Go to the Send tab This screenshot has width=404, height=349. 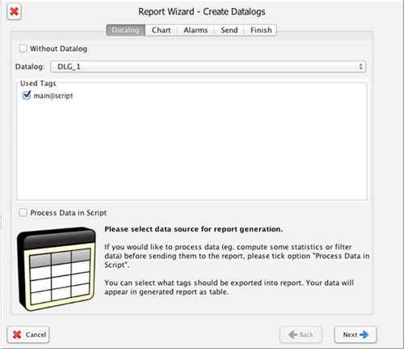pos(229,30)
